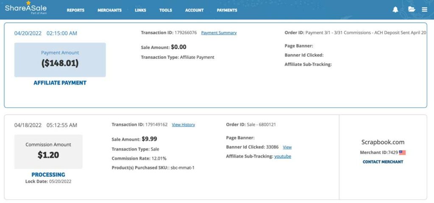The image size is (434, 203).
Task: Open the Payments menu
Action: point(227,10)
